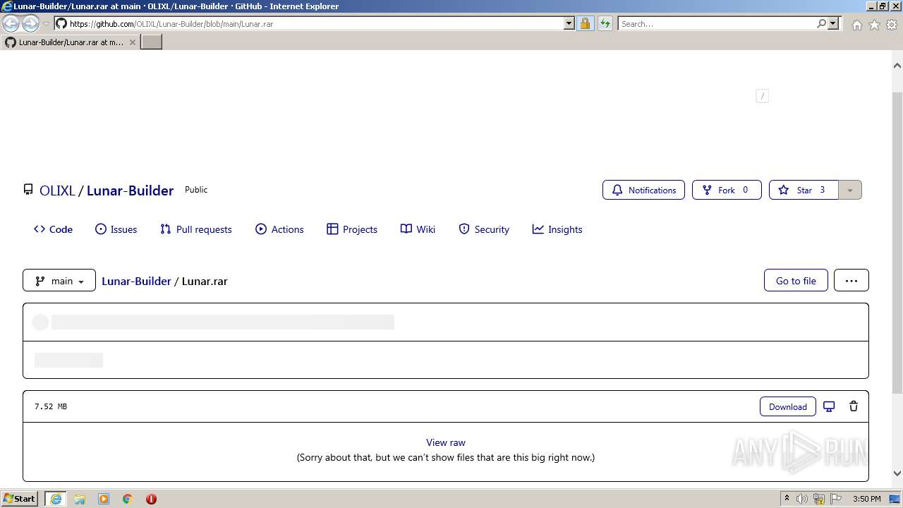Click the open with desktop icon
Viewport: 903px width, 508px height.
pyautogui.click(x=829, y=406)
